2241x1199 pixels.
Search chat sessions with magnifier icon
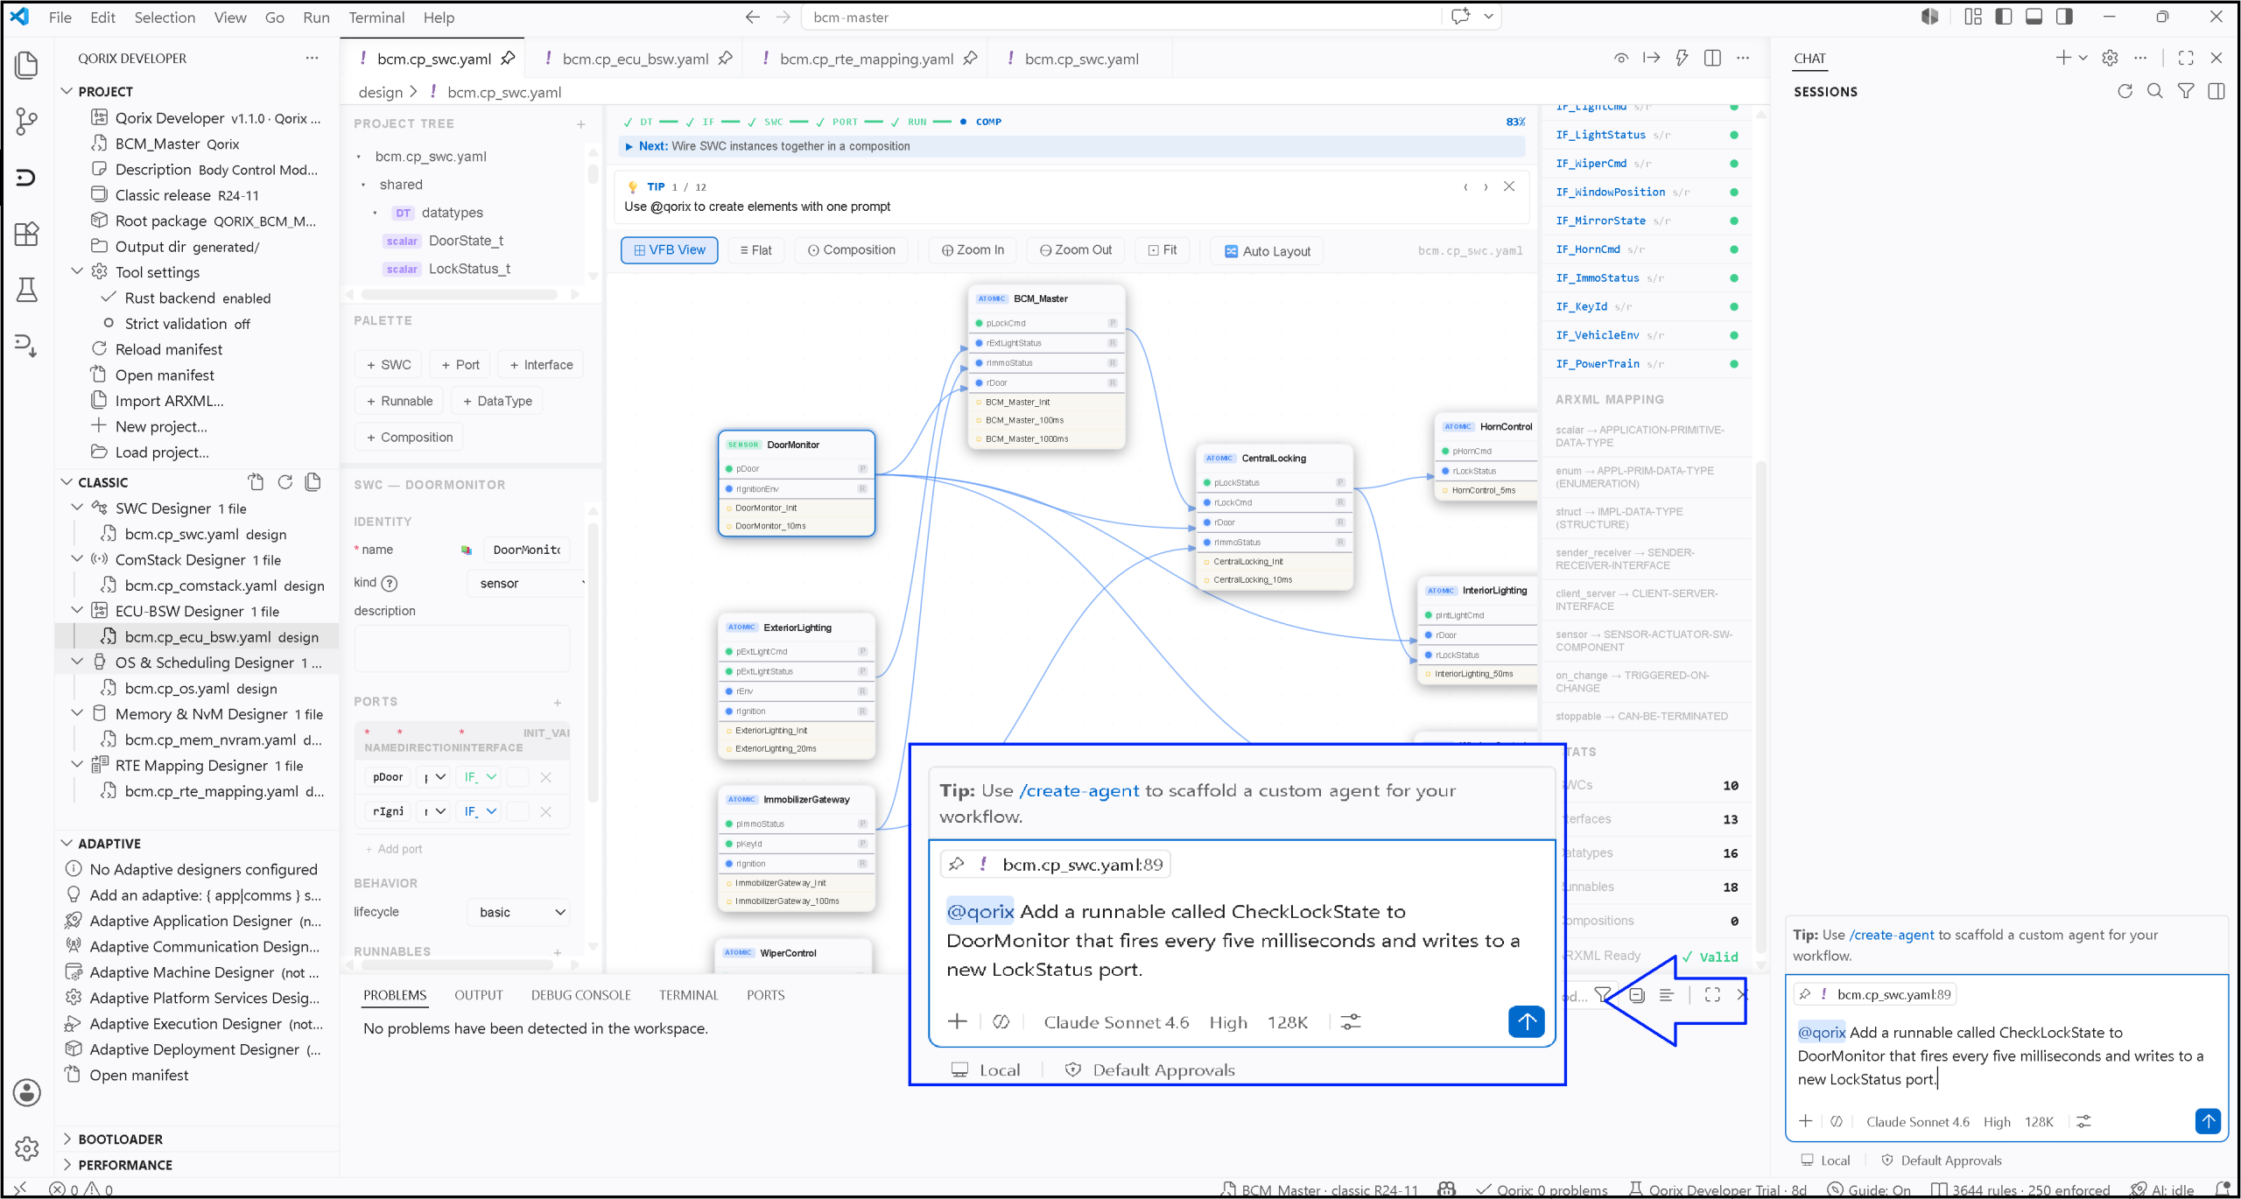click(2155, 91)
